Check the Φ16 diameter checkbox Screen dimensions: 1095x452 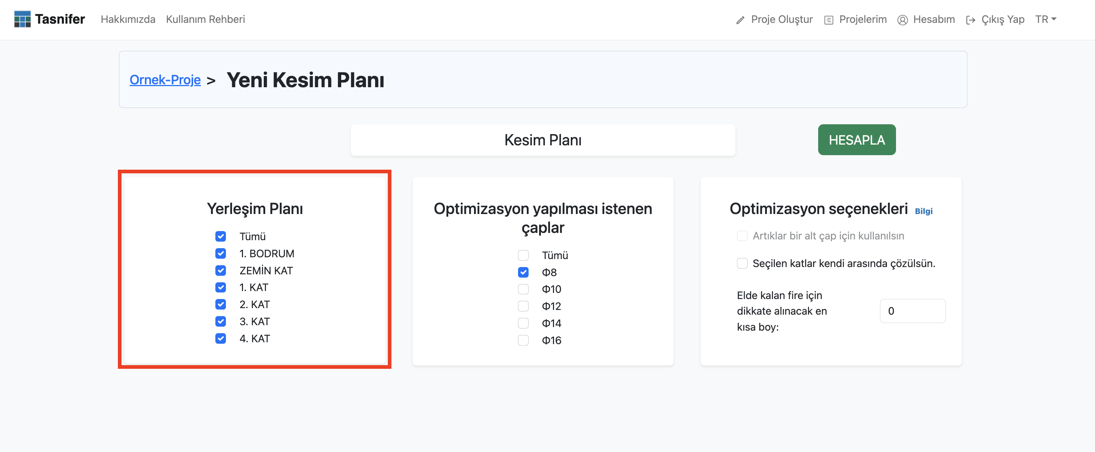pos(523,340)
